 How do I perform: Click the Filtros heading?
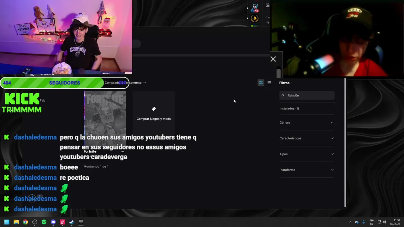[284, 83]
